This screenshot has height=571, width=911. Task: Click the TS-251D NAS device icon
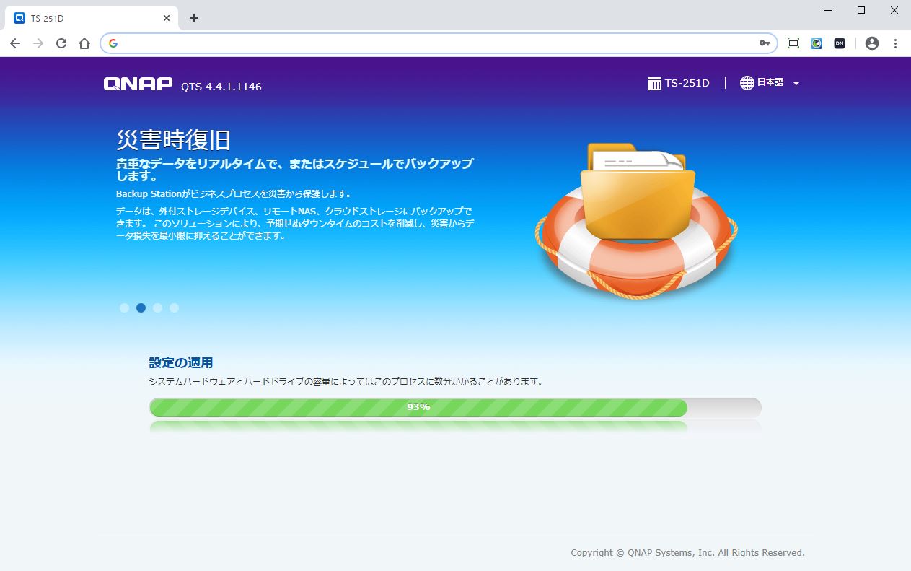coord(654,84)
